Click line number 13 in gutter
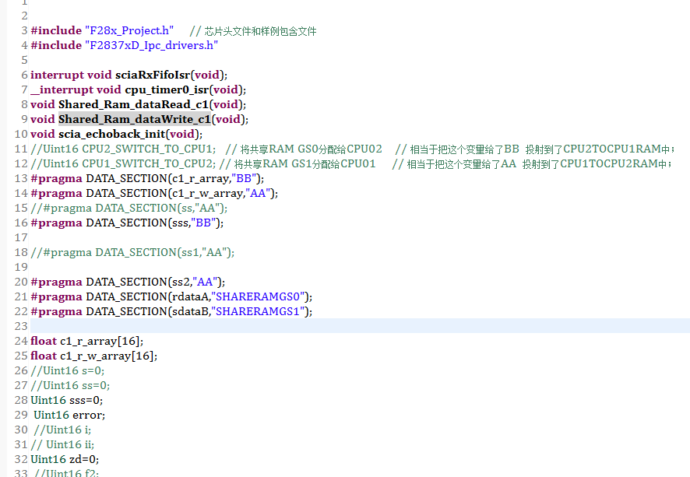Screen dimensions: 690x477 21,178
